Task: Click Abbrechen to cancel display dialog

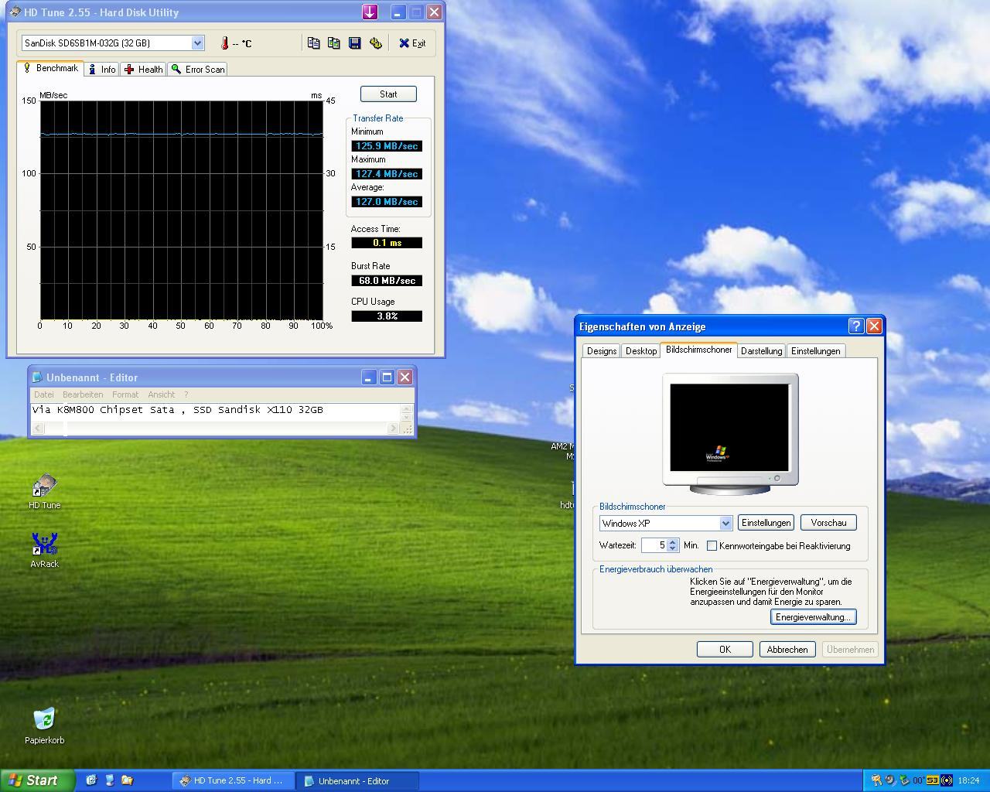Action: tap(787, 649)
